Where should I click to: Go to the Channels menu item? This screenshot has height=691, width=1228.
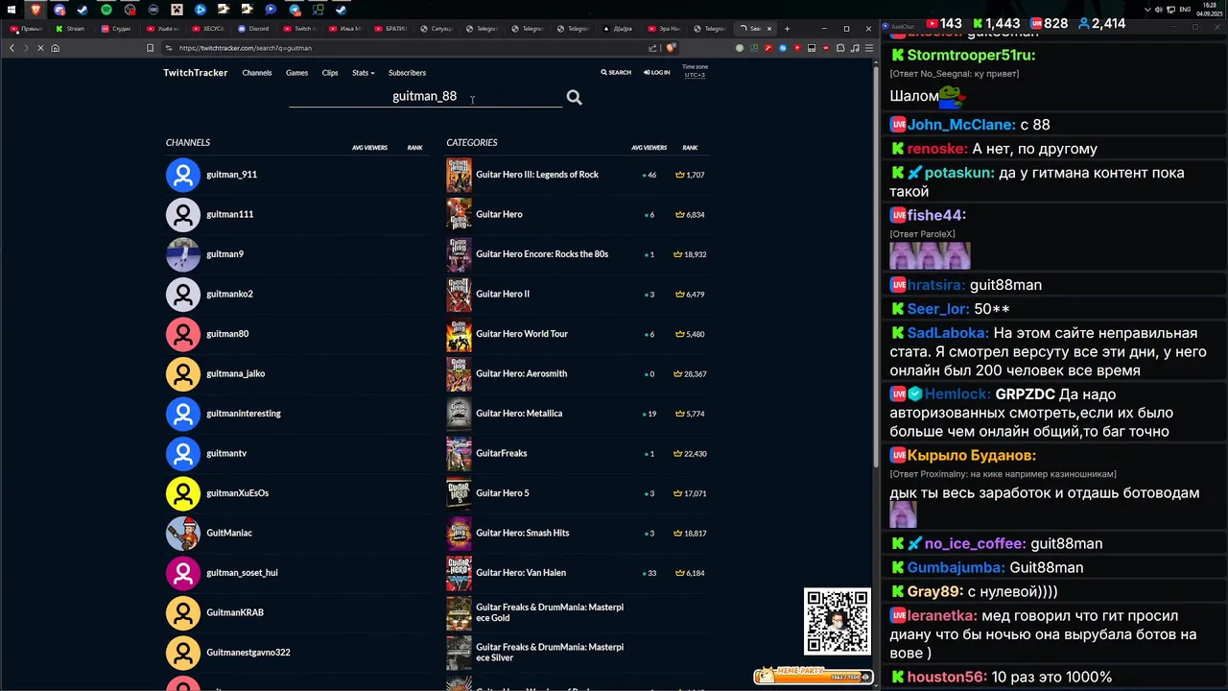[257, 73]
